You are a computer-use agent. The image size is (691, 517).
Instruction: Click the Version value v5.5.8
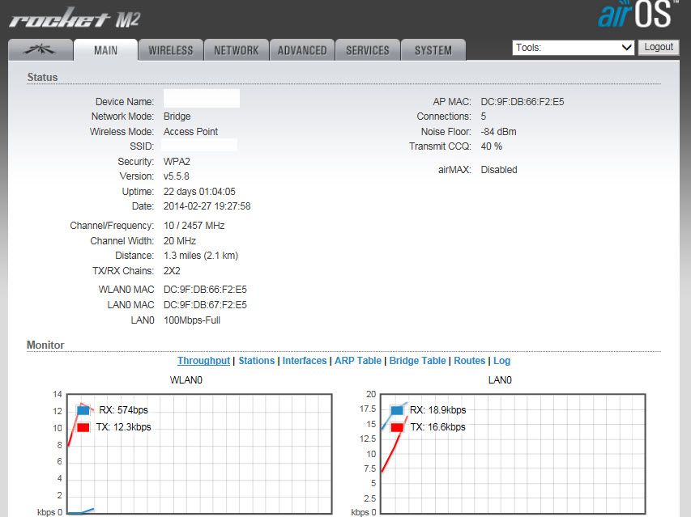coord(177,176)
